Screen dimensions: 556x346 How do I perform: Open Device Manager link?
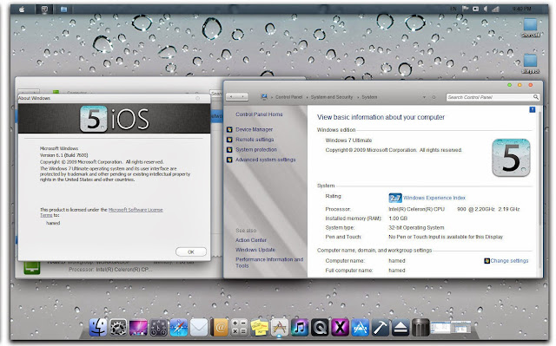click(x=255, y=129)
